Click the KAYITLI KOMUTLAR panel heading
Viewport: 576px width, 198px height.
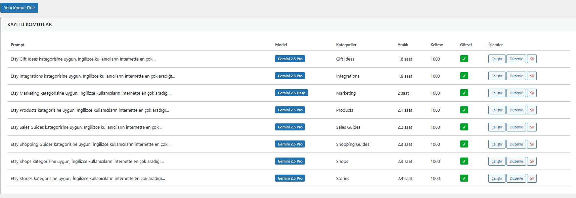point(30,24)
